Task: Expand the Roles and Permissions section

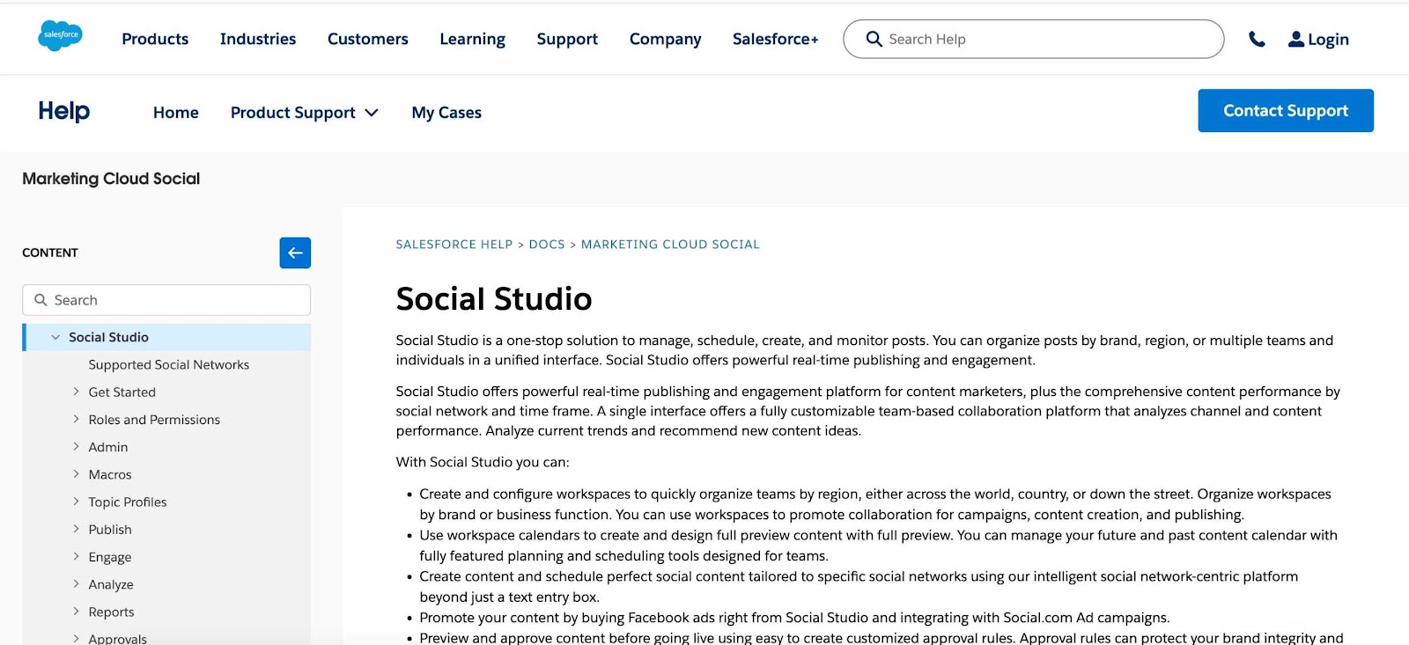Action: [76, 419]
